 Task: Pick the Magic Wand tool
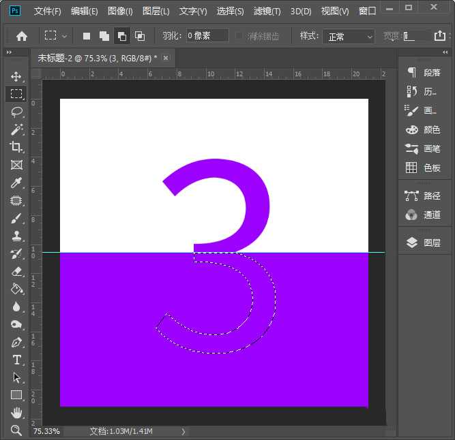pyautogui.click(x=16, y=129)
